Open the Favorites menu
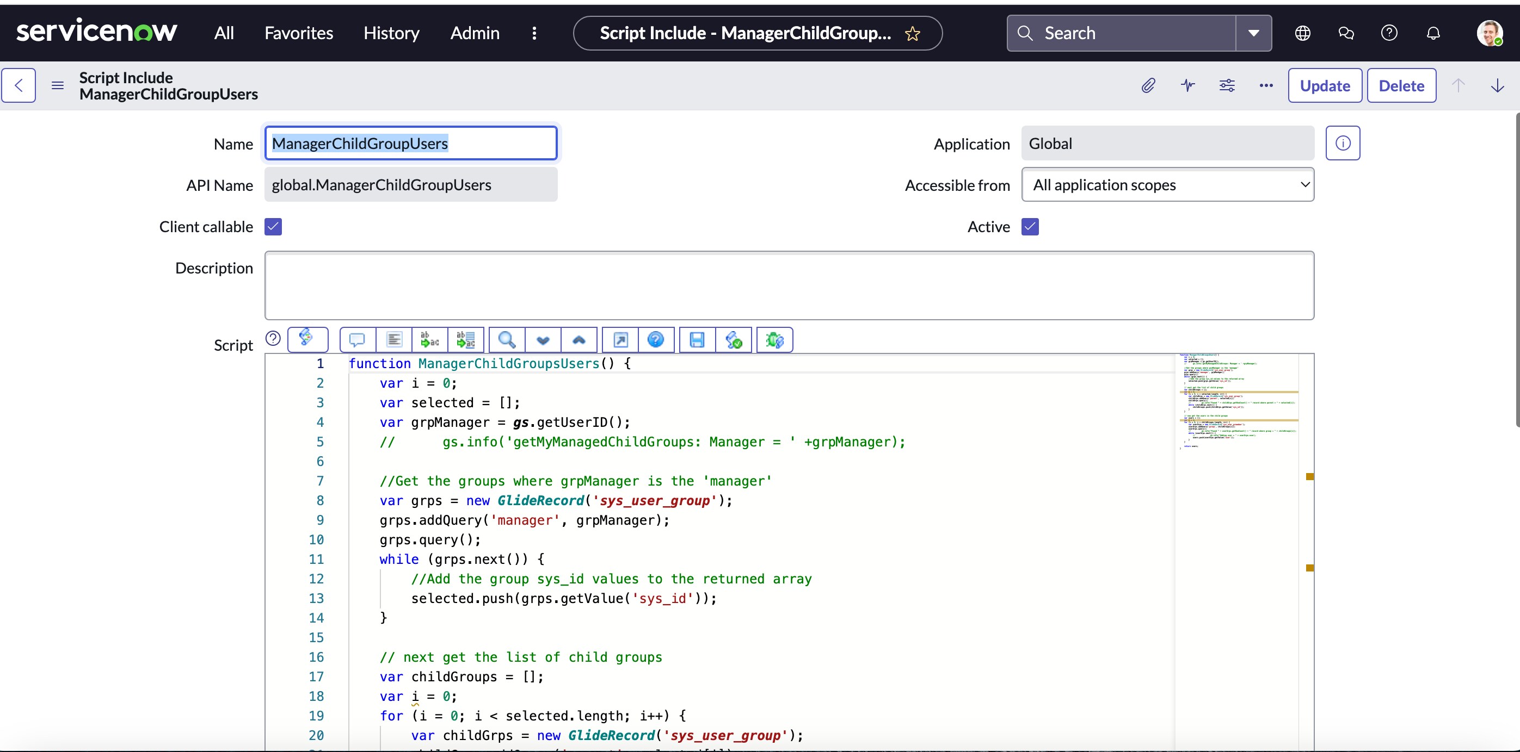1520x752 pixels. (x=299, y=33)
